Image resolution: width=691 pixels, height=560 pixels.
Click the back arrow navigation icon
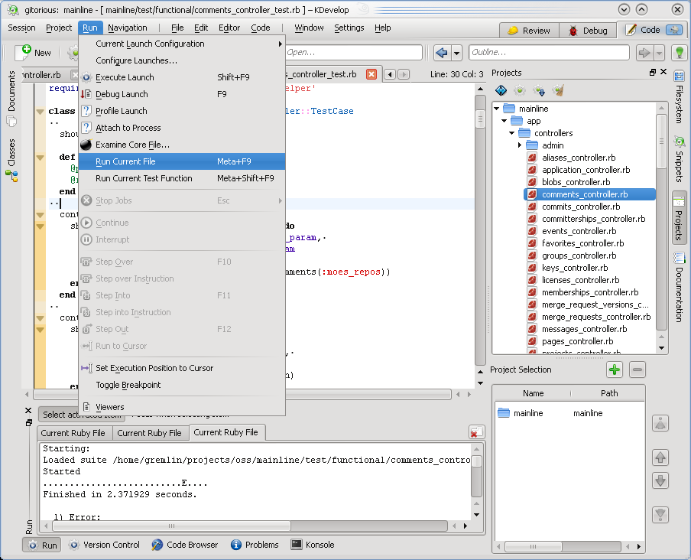coord(442,53)
